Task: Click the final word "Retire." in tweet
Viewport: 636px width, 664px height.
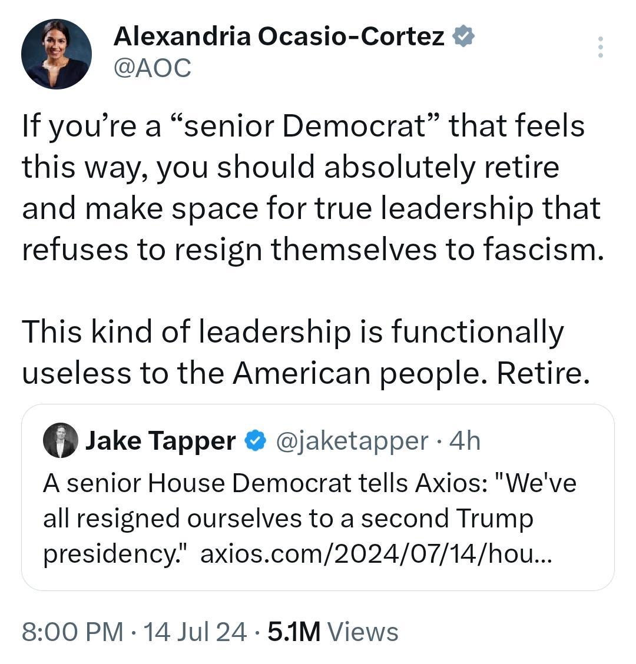Action: (543, 373)
